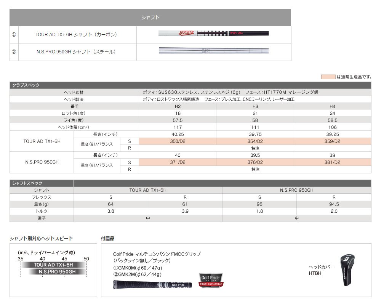
Task: Click the 'クラブスペック' section header
Action: 26,85
